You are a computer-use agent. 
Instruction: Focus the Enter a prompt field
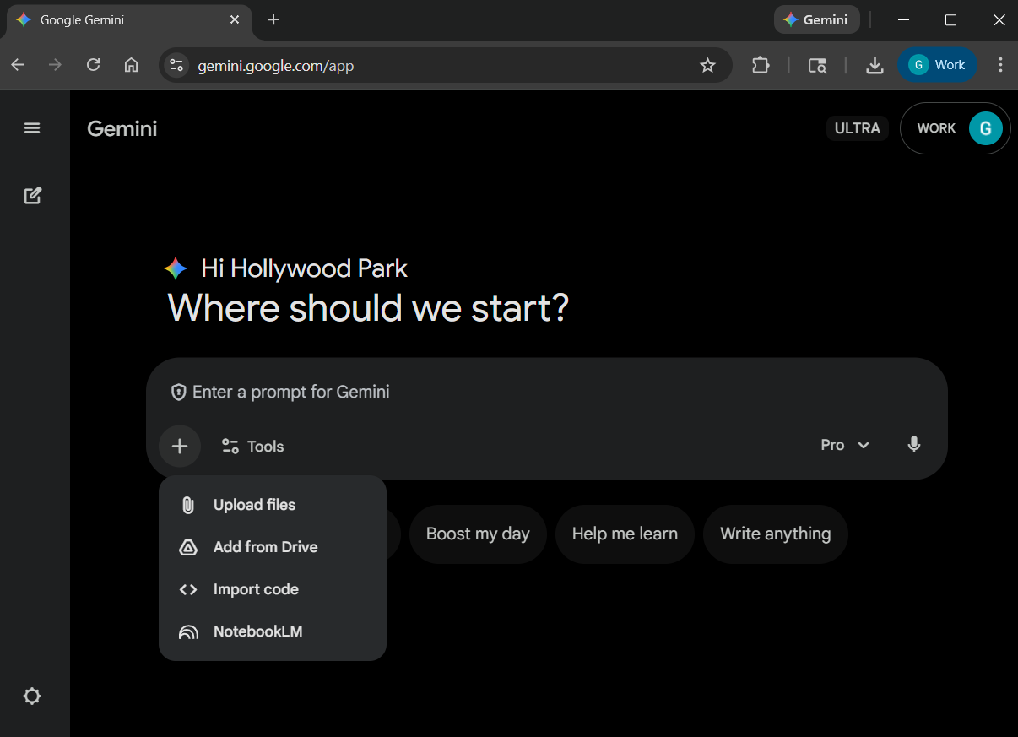(x=547, y=392)
